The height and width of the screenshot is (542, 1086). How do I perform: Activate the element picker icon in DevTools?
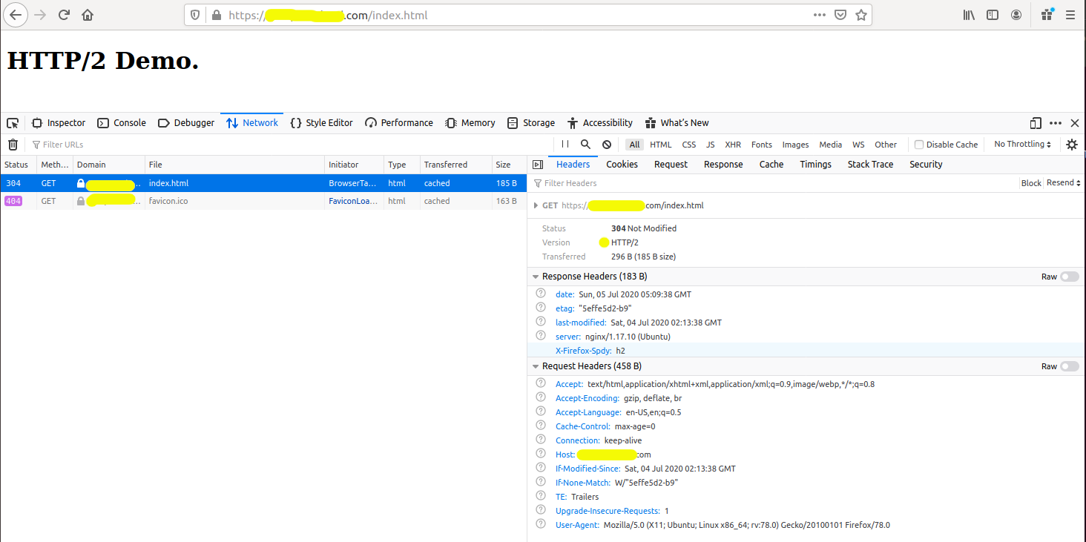13,123
